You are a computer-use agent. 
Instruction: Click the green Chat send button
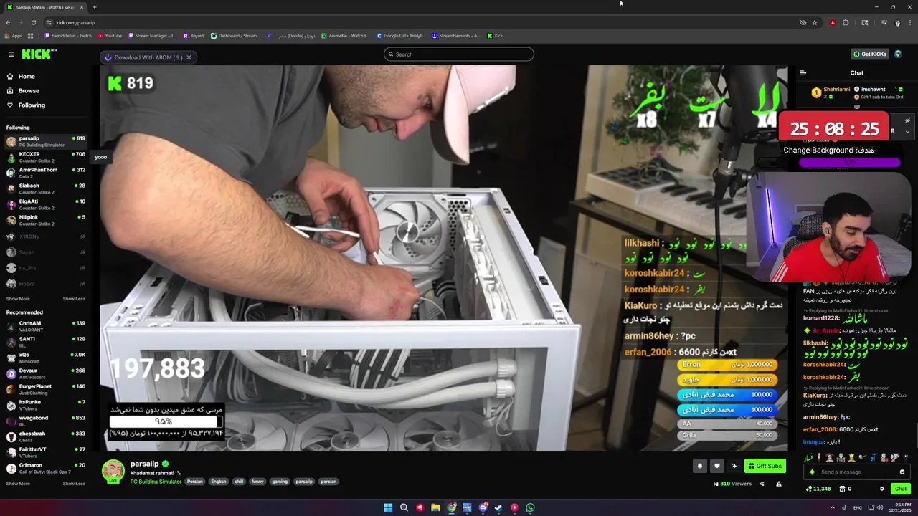click(901, 489)
